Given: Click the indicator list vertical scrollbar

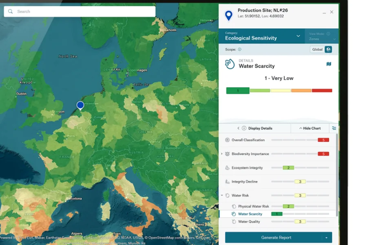Looking at the screenshot, I should [337, 175].
